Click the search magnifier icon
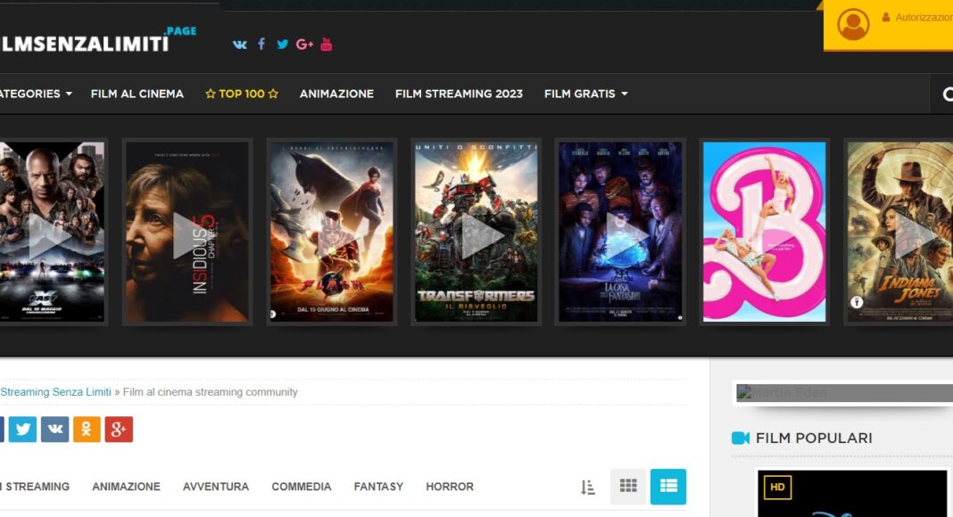Viewport: 953px width, 517px height. tap(947, 94)
